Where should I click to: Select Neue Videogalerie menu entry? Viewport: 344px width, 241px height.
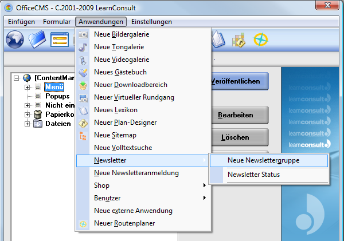pyautogui.click(x=143, y=60)
